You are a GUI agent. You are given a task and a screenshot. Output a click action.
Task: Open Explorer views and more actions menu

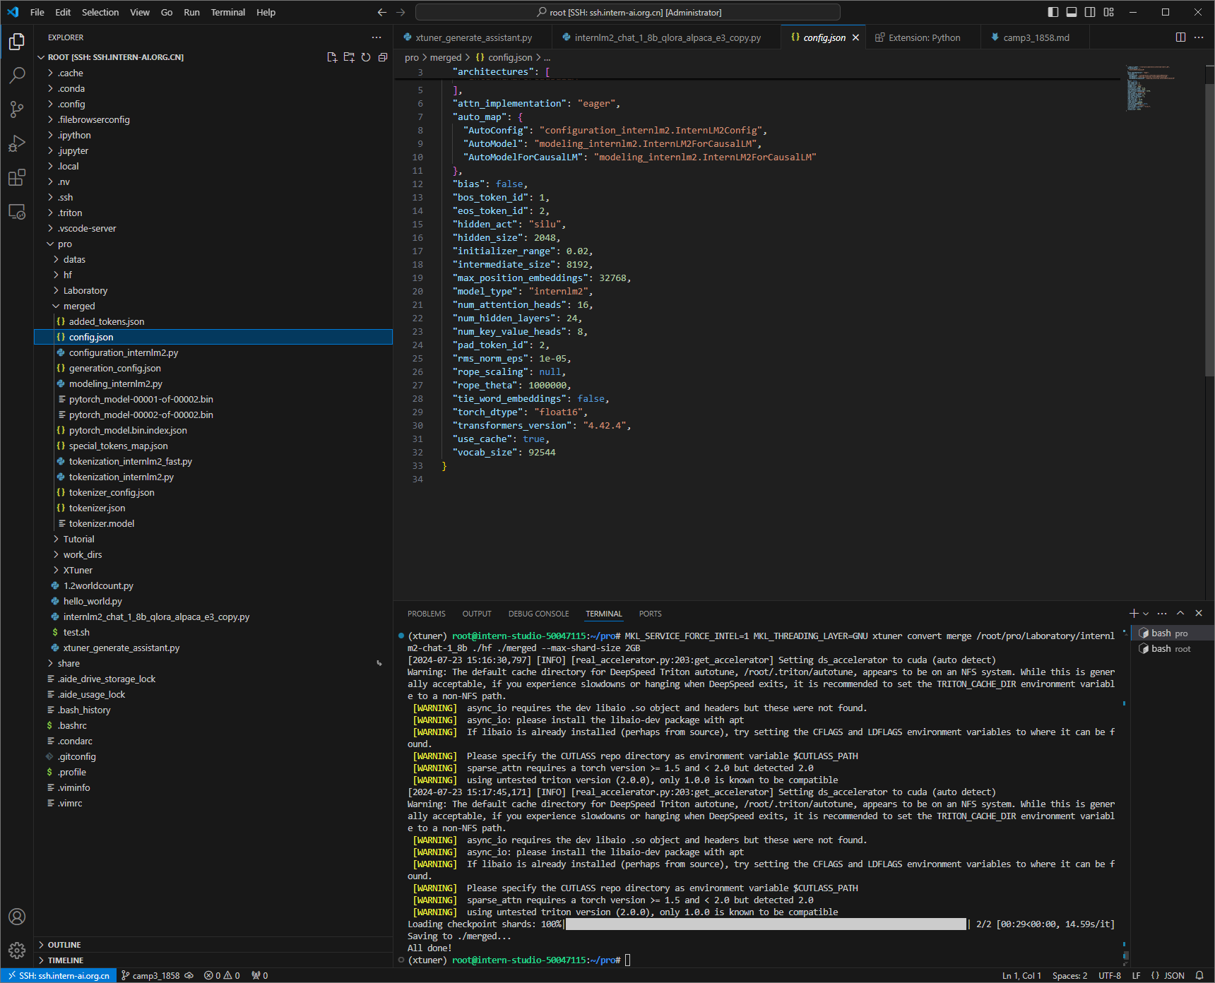point(377,37)
